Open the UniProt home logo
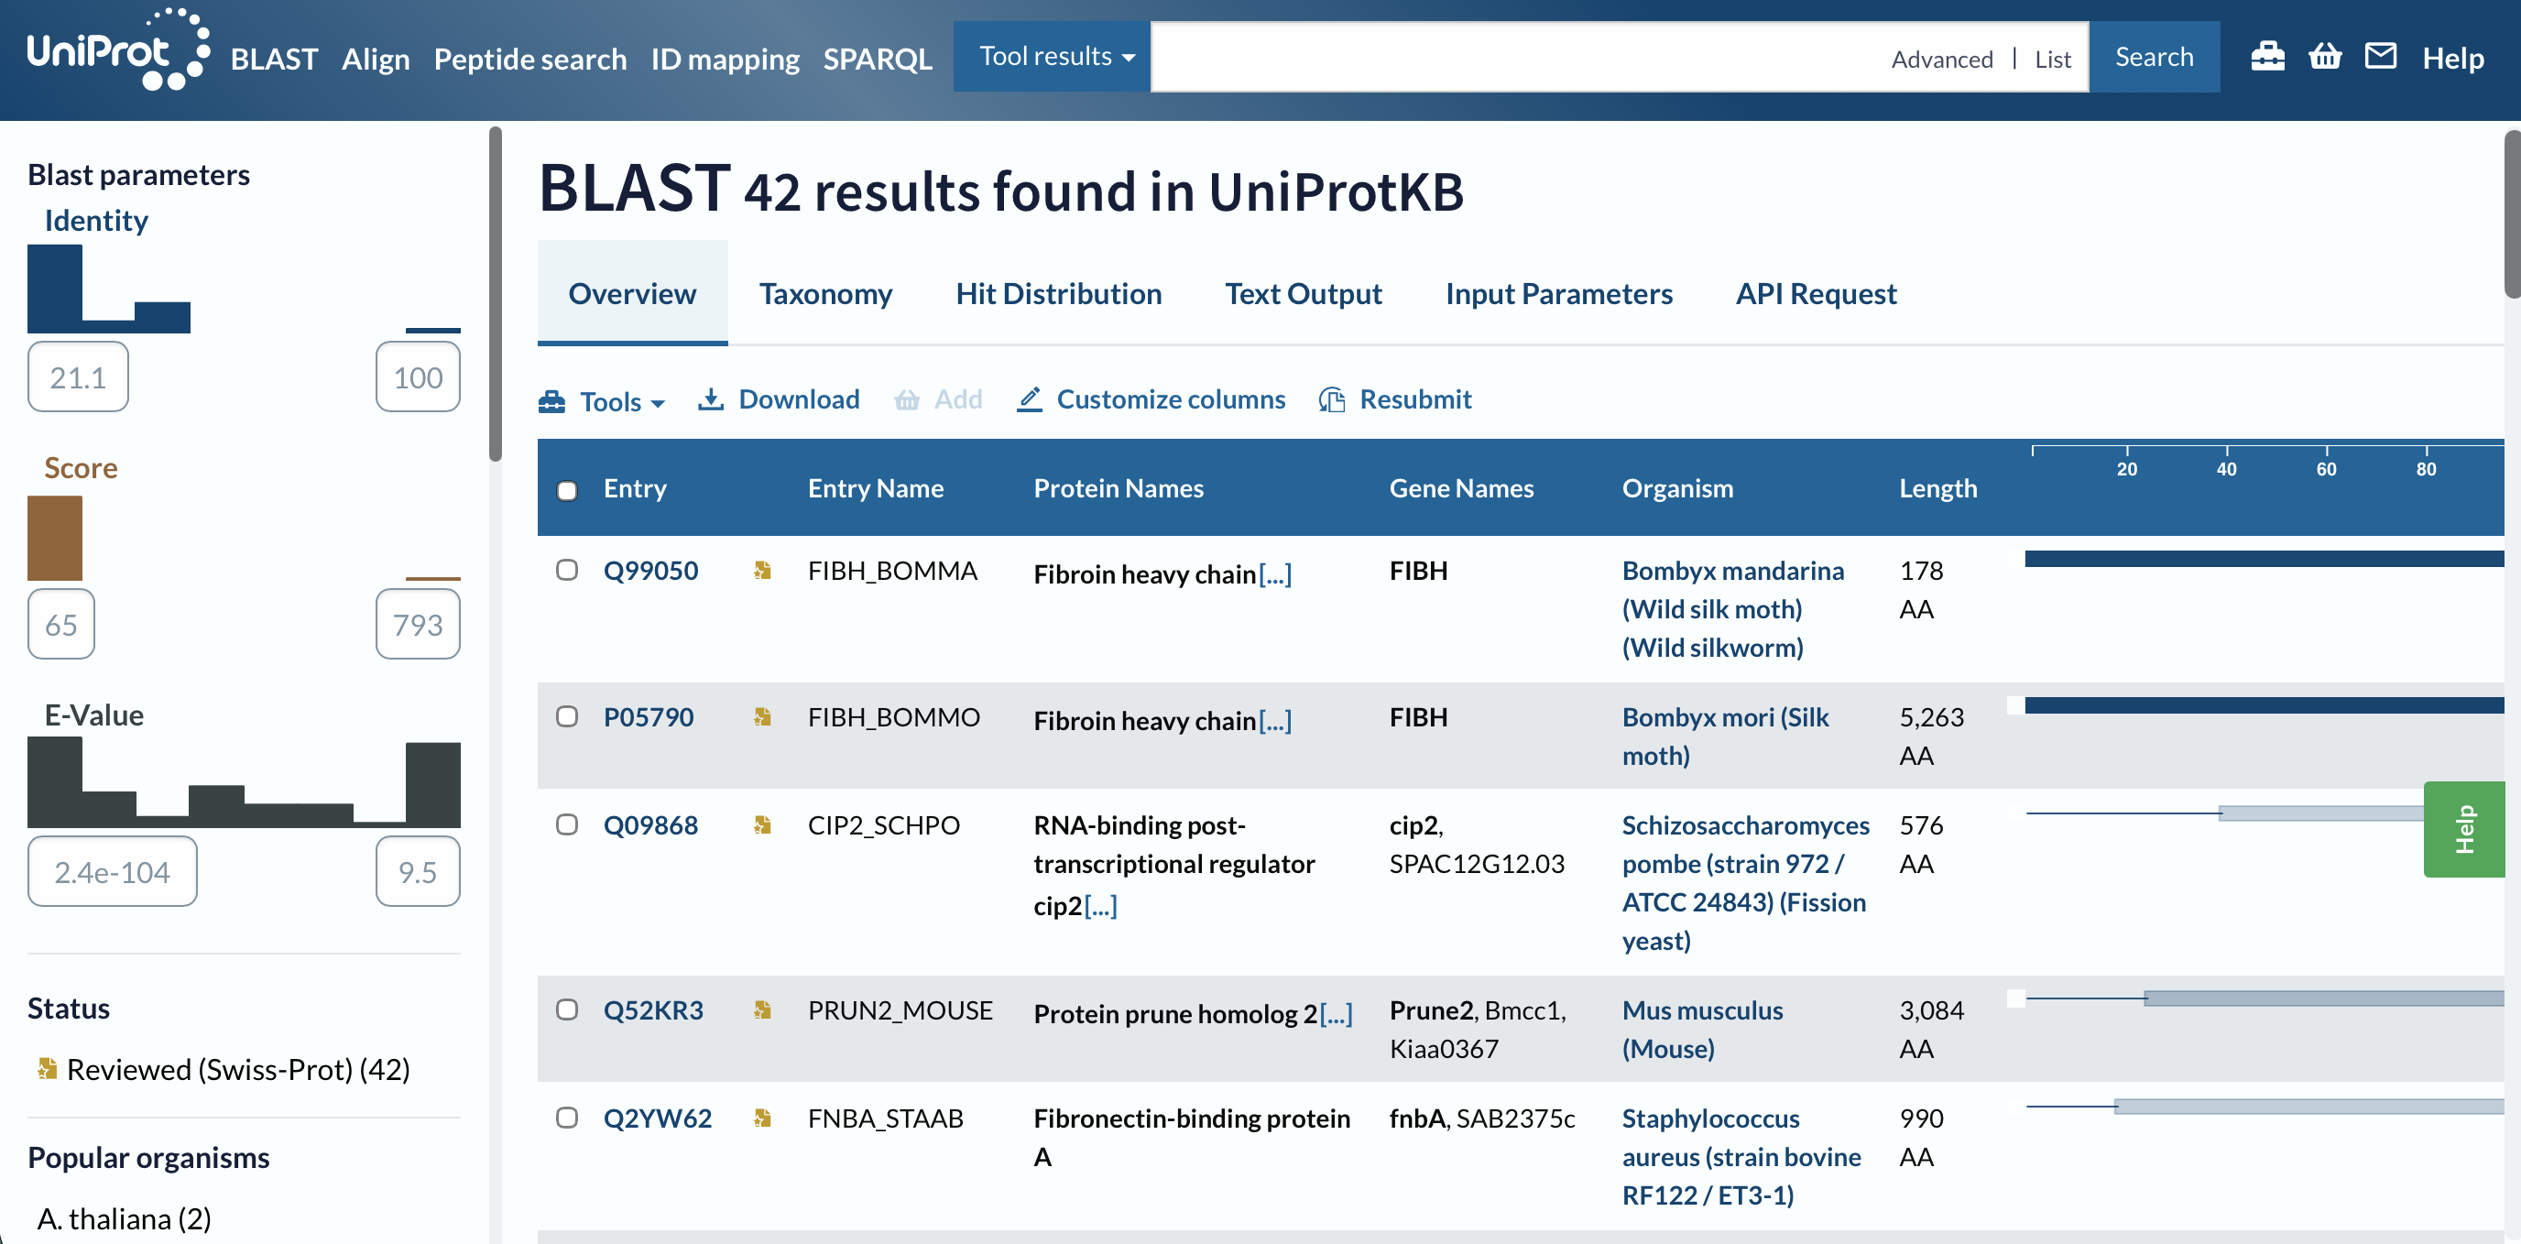Viewport: 2521px width, 1244px height. pyautogui.click(x=117, y=51)
